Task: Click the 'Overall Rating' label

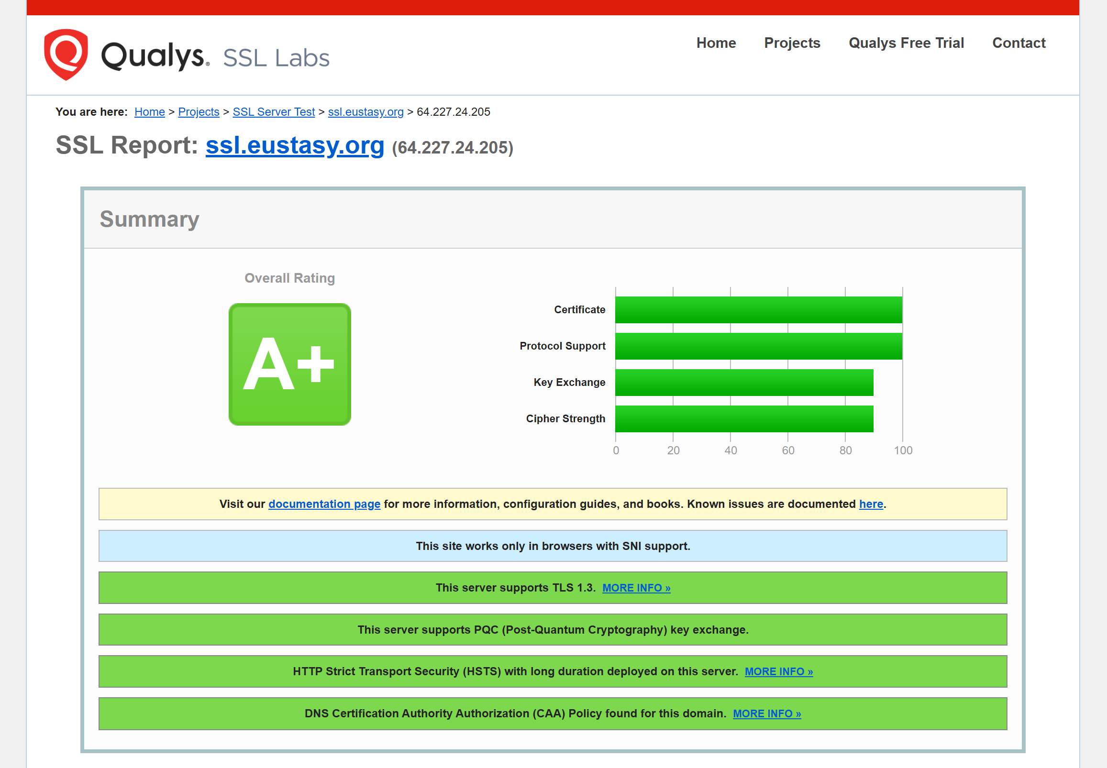Action: coord(289,278)
